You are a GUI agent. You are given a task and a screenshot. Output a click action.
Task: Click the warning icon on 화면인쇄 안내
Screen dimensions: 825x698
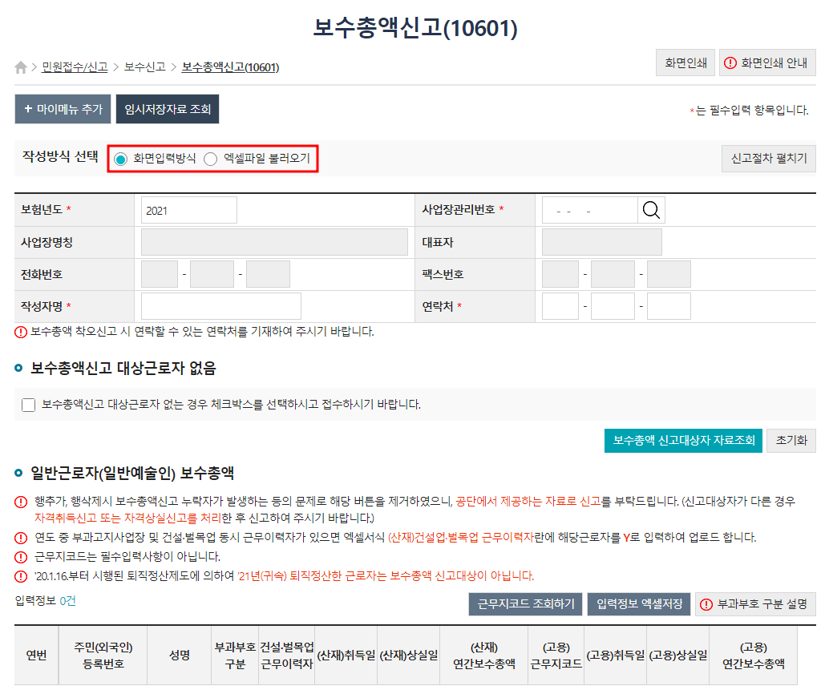click(x=731, y=63)
